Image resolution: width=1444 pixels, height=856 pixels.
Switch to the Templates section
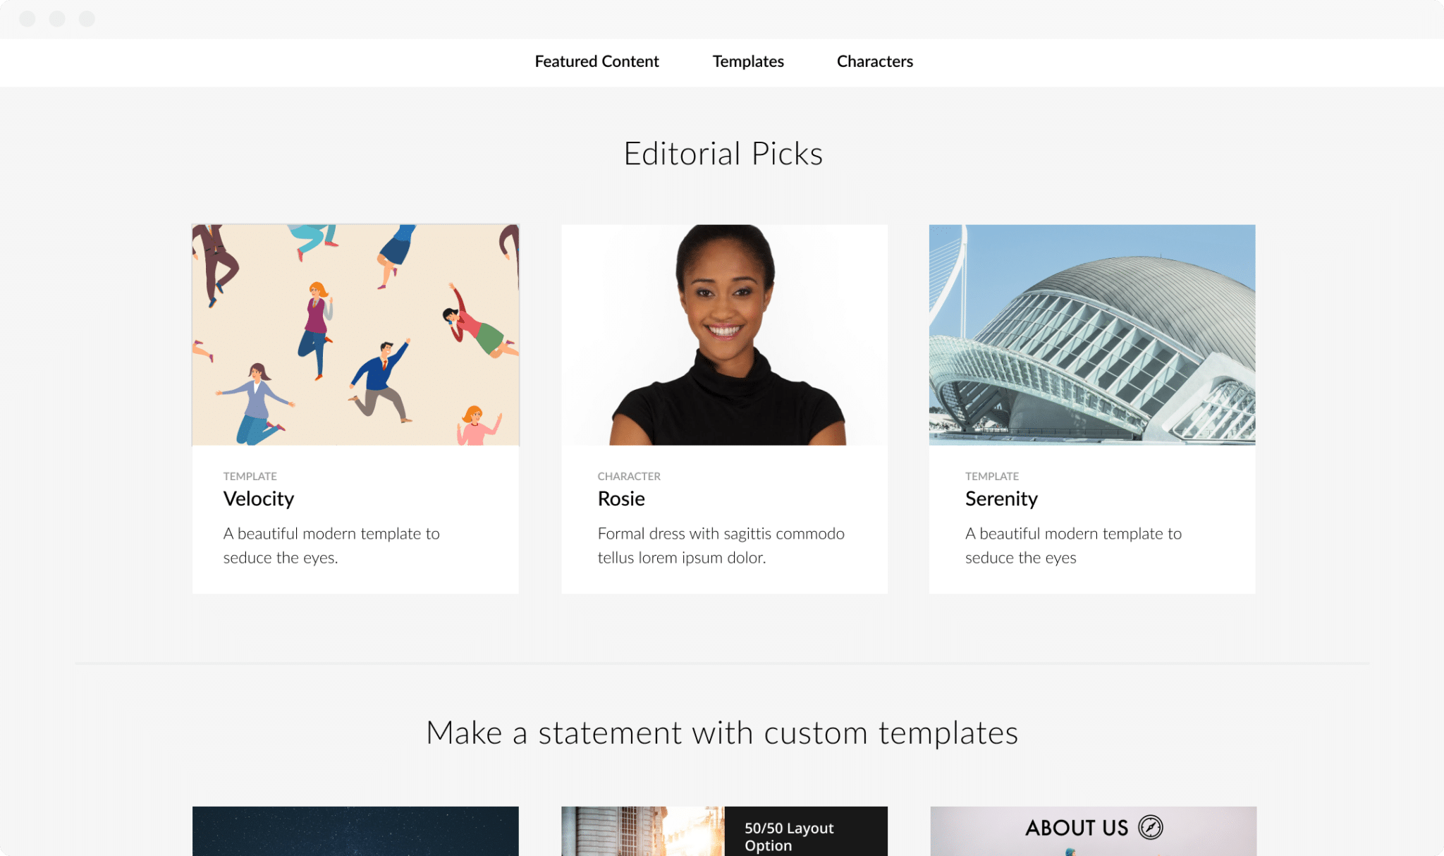(747, 62)
